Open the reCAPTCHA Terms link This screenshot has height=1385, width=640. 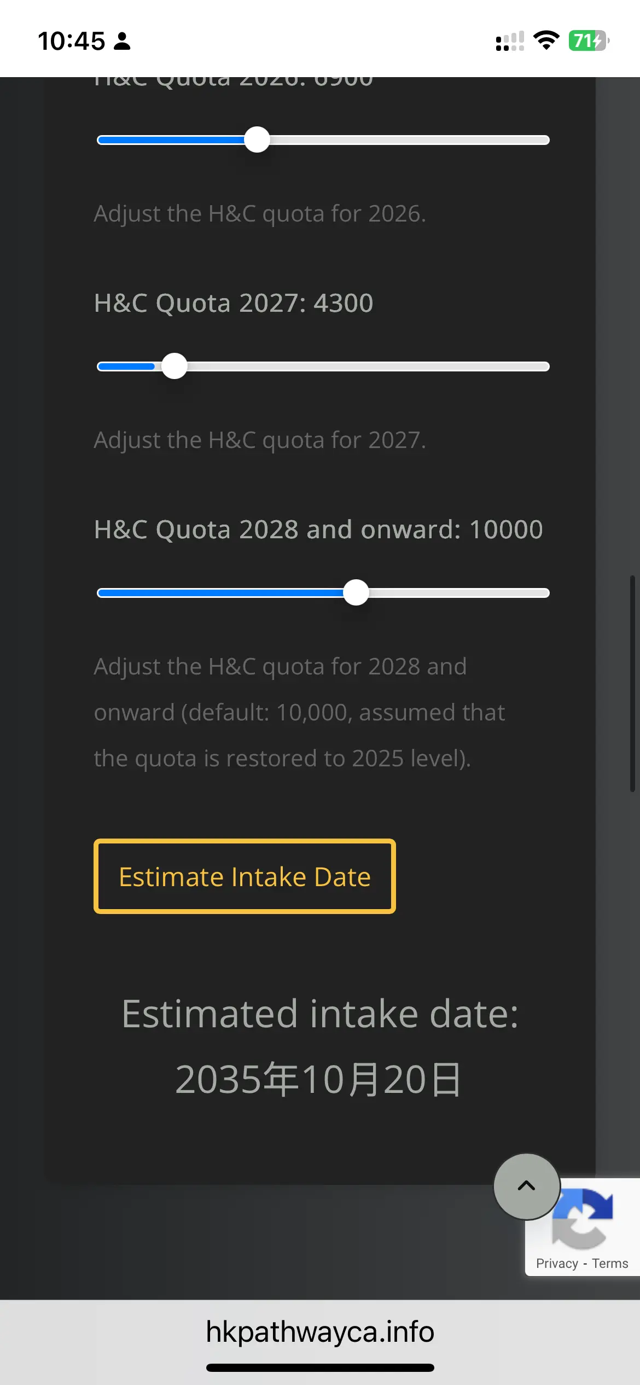[610, 1264]
